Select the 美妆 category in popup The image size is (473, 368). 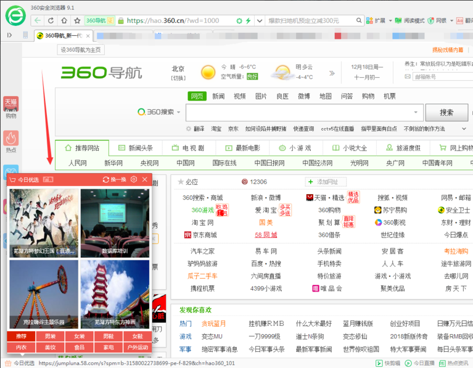click(x=50, y=347)
